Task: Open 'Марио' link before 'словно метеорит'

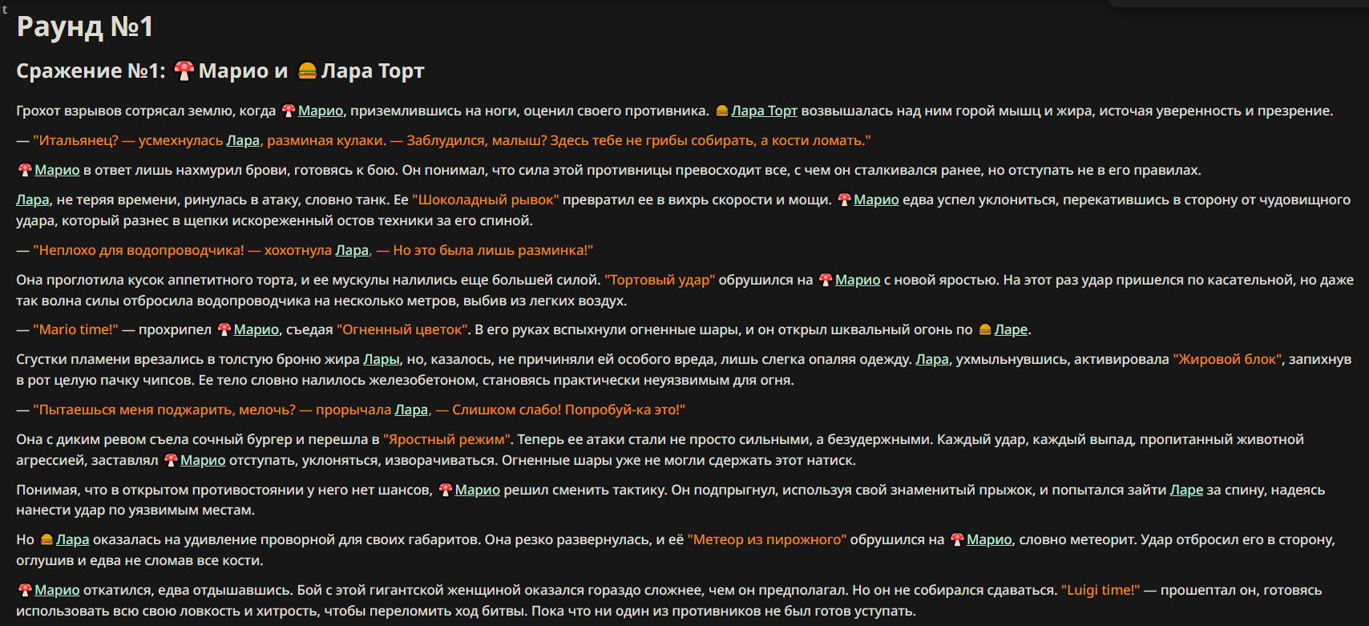Action: coord(989,539)
